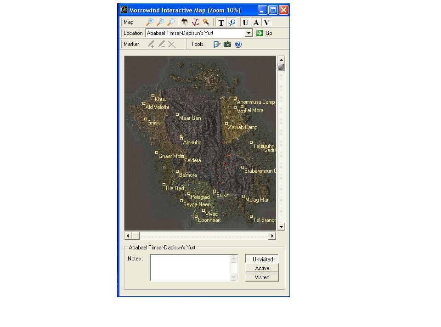Screen dimensions: 441x327
Task: Expand the Location dropdown list
Action: pyautogui.click(x=249, y=33)
